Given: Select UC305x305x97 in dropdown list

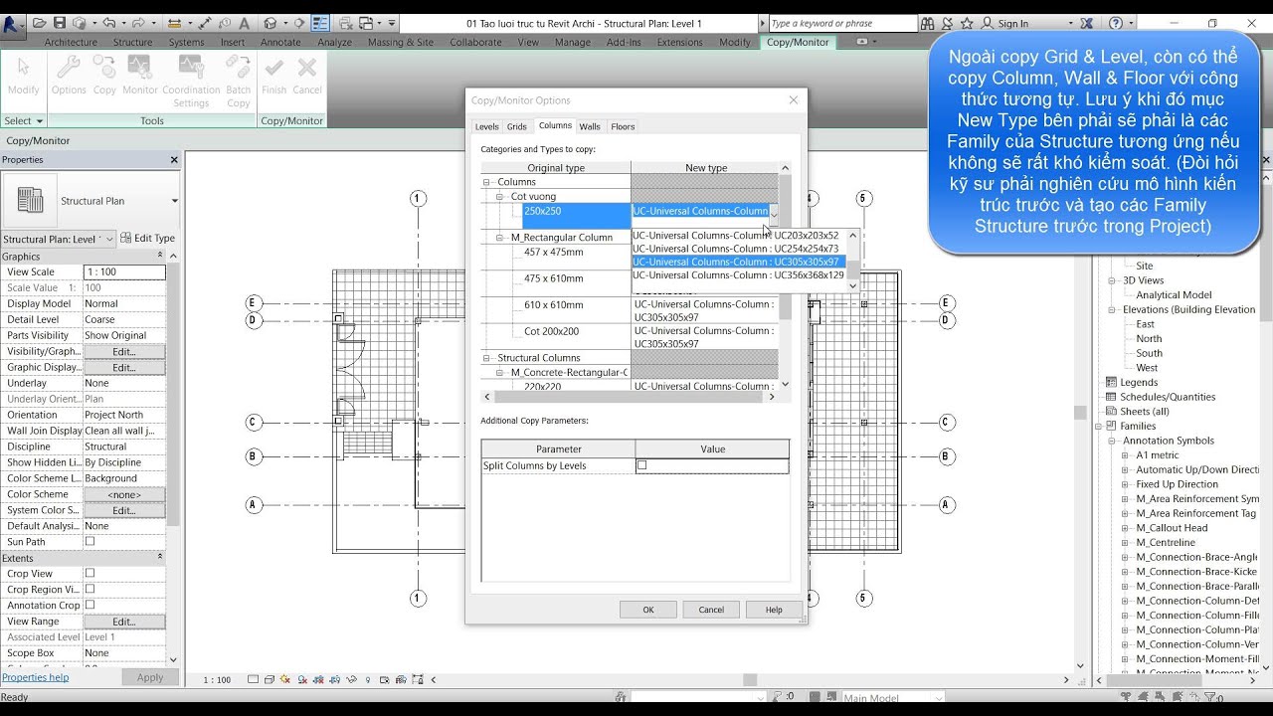Looking at the screenshot, I should (738, 262).
